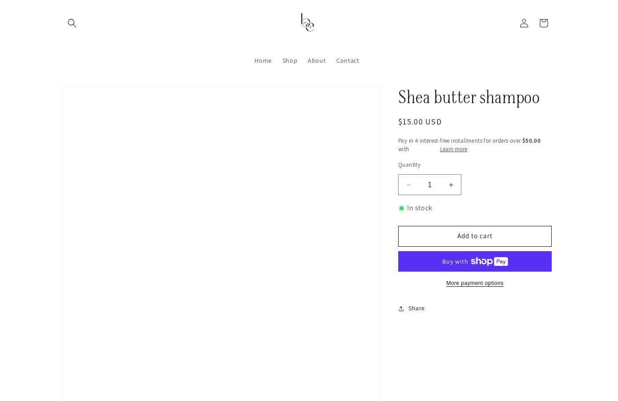Click Learn more about installments
The height and width of the screenshot is (401, 618).
453,149
